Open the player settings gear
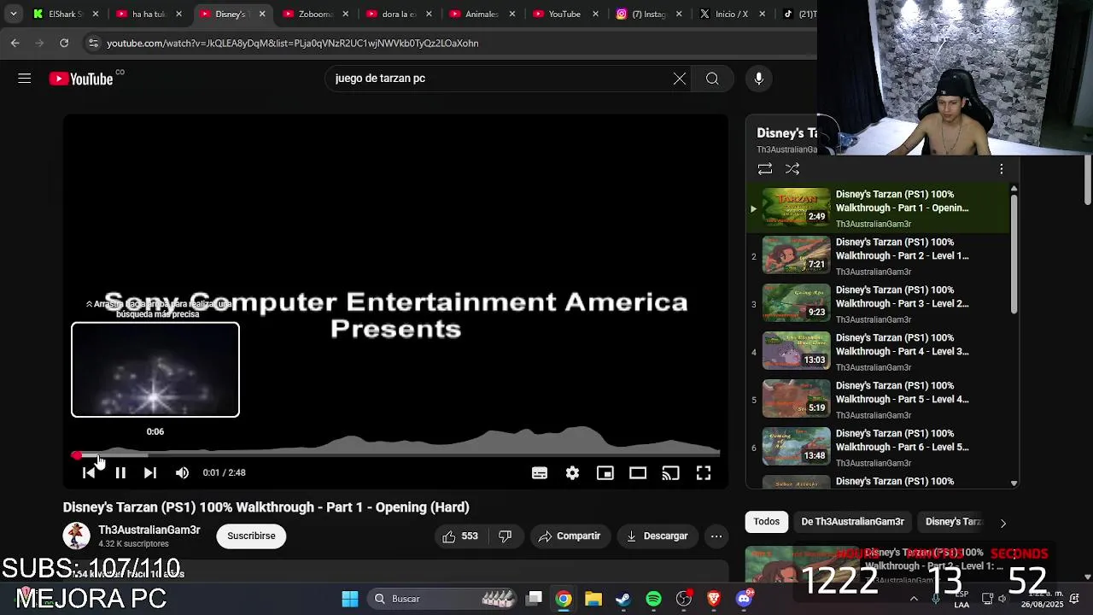Screen dimensions: 1093x615 572,472
